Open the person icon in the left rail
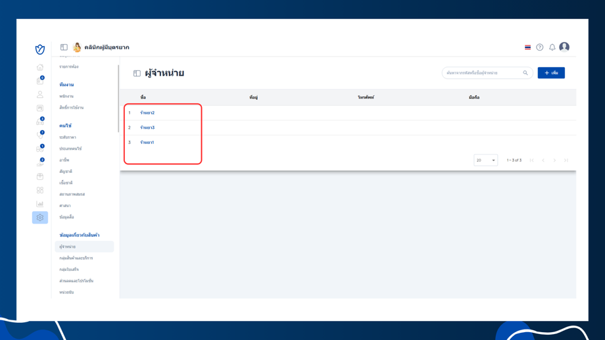Image resolution: width=605 pixels, height=340 pixels. coord(39,95)
